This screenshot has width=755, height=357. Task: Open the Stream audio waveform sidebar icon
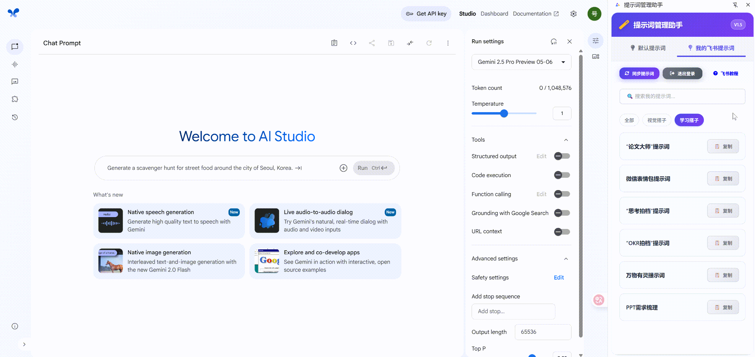coord(15,65)
